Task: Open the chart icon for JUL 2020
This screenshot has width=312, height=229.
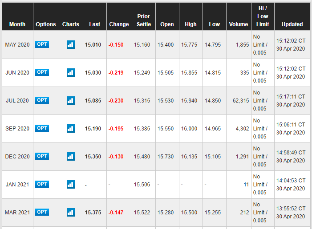Action: coord(70,100)
